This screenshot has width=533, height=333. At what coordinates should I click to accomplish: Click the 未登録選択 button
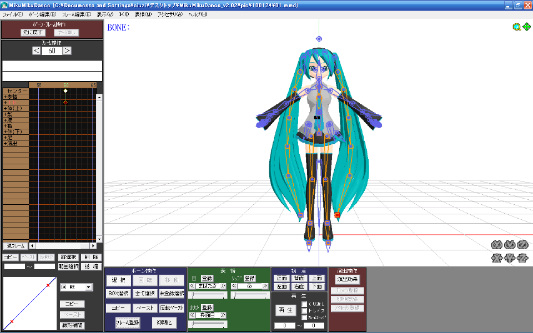(172, 293)
